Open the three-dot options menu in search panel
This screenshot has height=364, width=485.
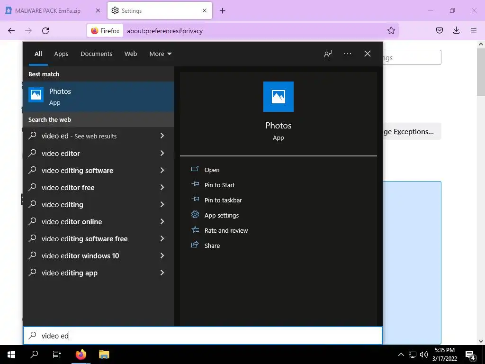click(347, 54)
